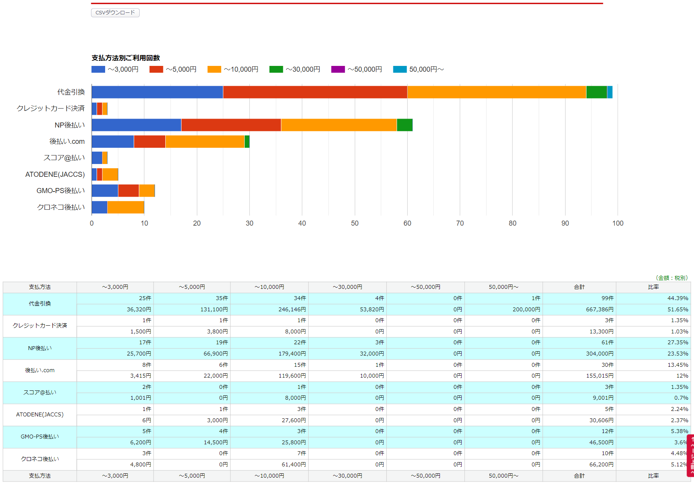Click the NP後払い row label in the table

[40, 348]
